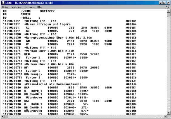The image size is (171, 119).
Task: Click the vertical scrollbar thumb
Action: (x=168, y=14)
